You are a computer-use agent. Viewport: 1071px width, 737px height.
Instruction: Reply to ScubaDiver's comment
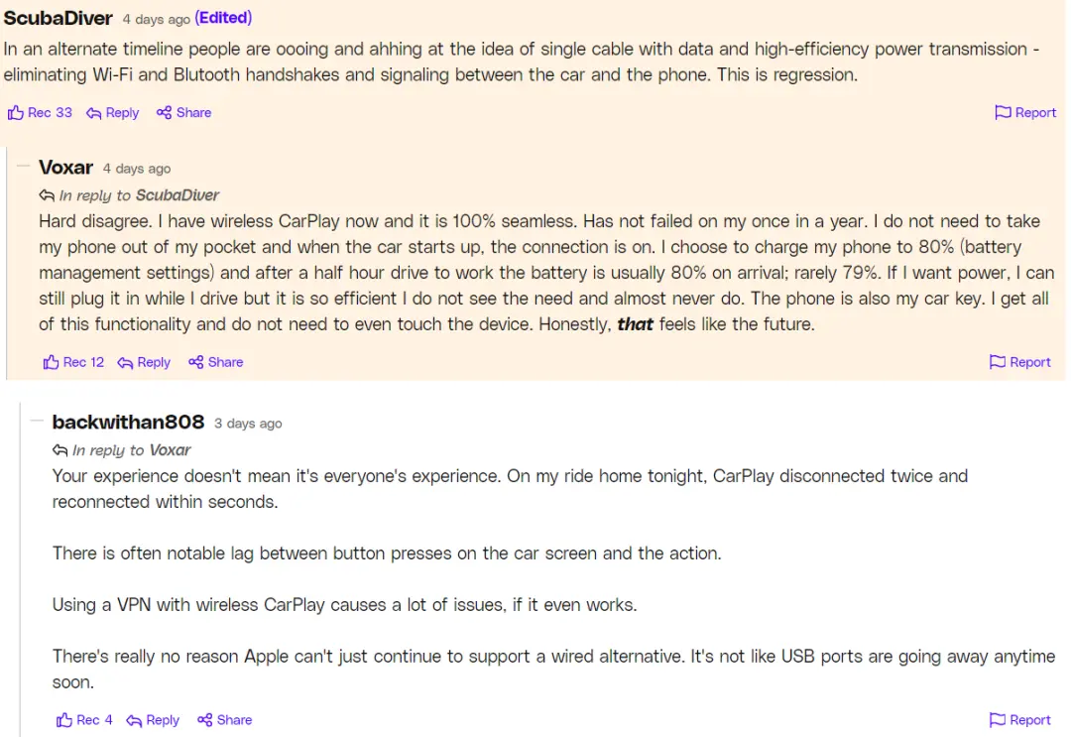coord(112,113)
